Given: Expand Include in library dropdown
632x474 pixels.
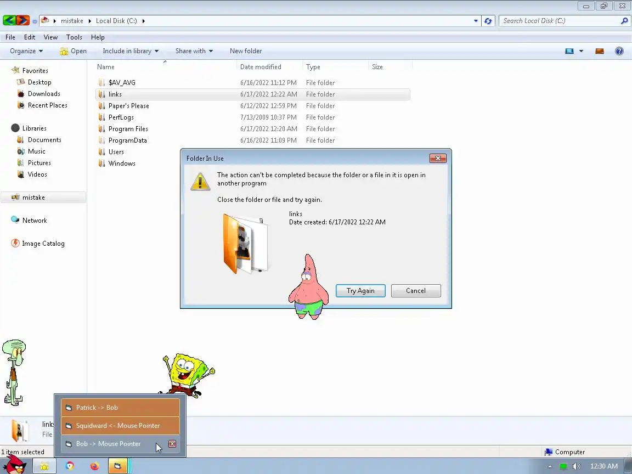Looking at the screenshot, I should coord(131,51).
